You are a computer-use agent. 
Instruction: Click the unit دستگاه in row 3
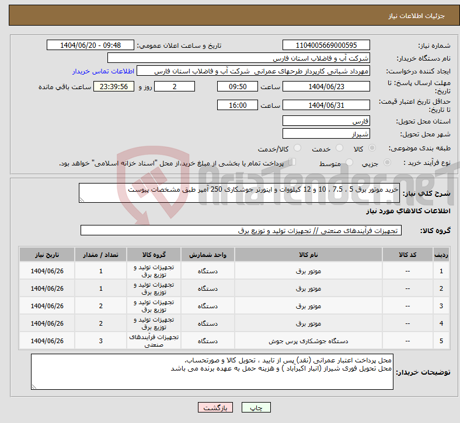[208, 306]
